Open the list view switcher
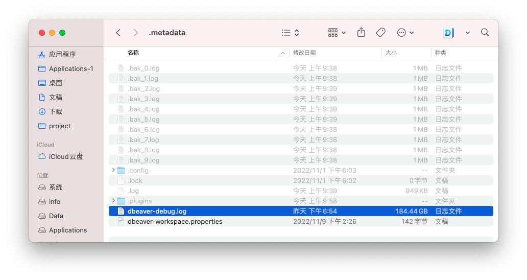 [291, 33]
